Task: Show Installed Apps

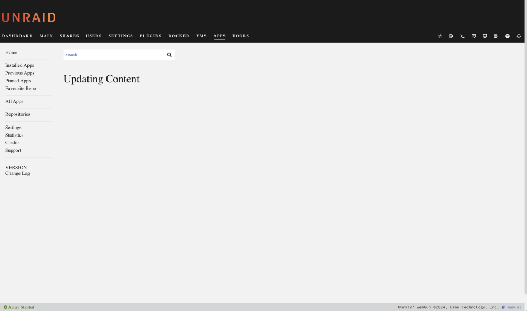Action: pyautogui.click(x=19, y=65)
